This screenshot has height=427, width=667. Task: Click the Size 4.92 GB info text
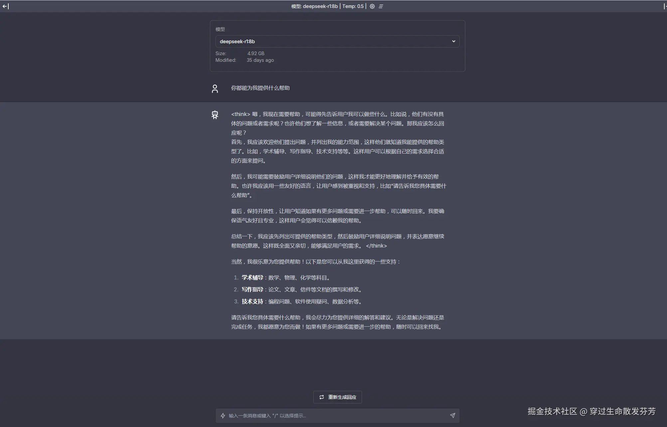(255, 53)
